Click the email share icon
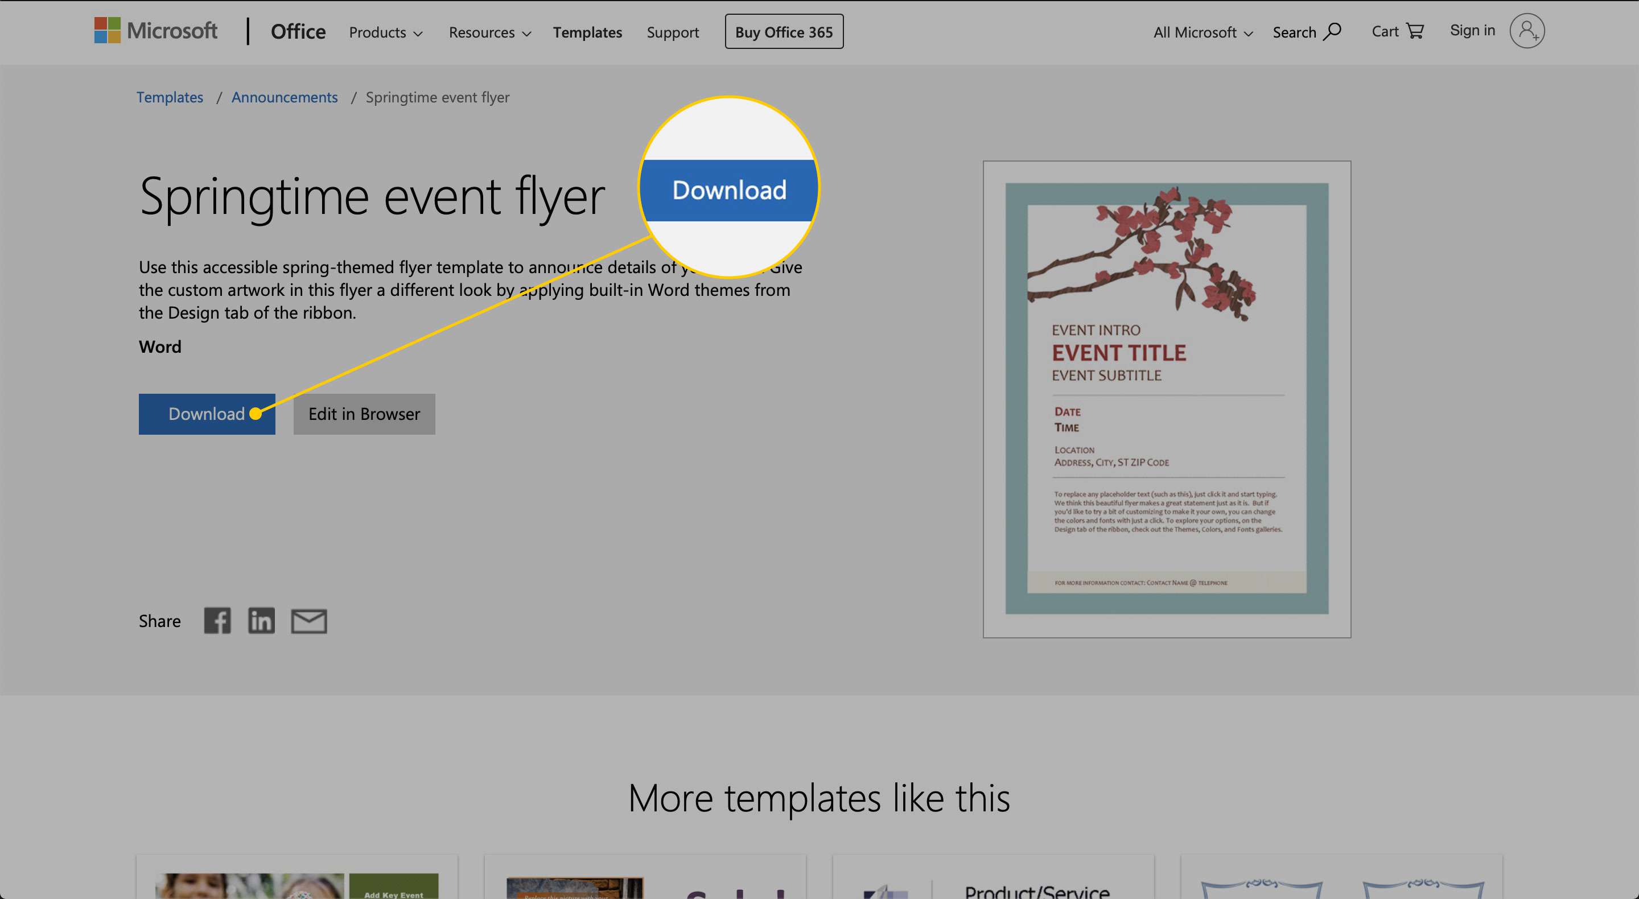 point(309,620)
